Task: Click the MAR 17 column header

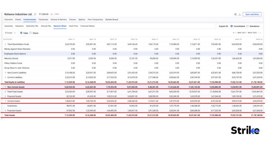Action: coord(72,39)
